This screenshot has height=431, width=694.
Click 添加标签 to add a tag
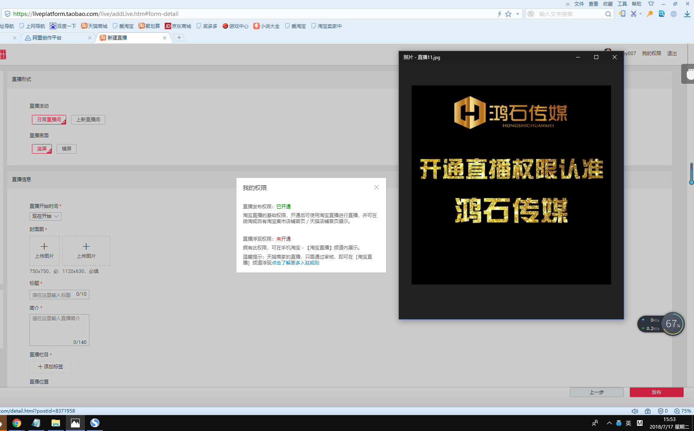coord(50,367)
